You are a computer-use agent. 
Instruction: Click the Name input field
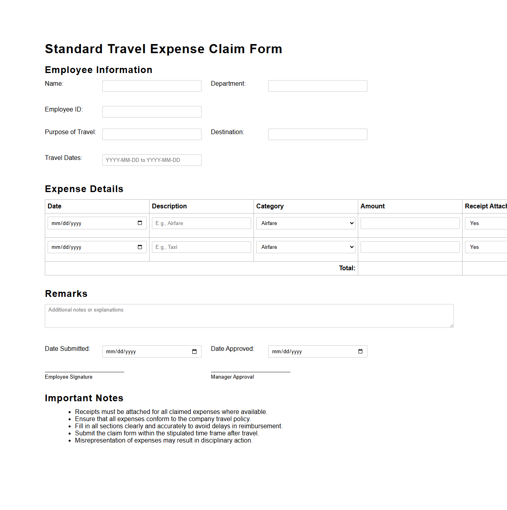point(152,86)
